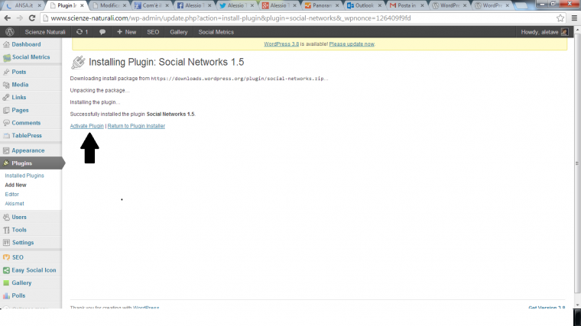Reload the page with refresh icon
The height and width of the screenshot is (326, 581).
tap(32, 18)
